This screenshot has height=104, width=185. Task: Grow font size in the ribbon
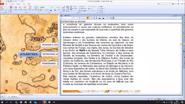(57, 7)
